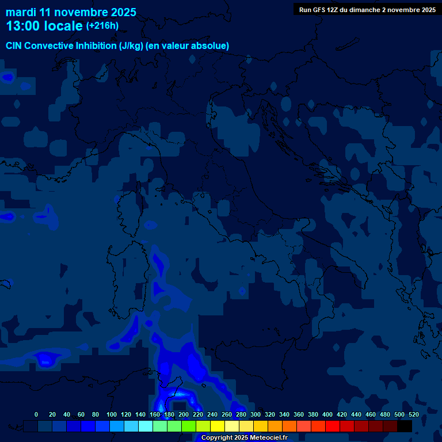The width and height of the screenshot is (442, 442).
Task: Click the bright red swatch near label 400
Action: [x=333, y=426]
